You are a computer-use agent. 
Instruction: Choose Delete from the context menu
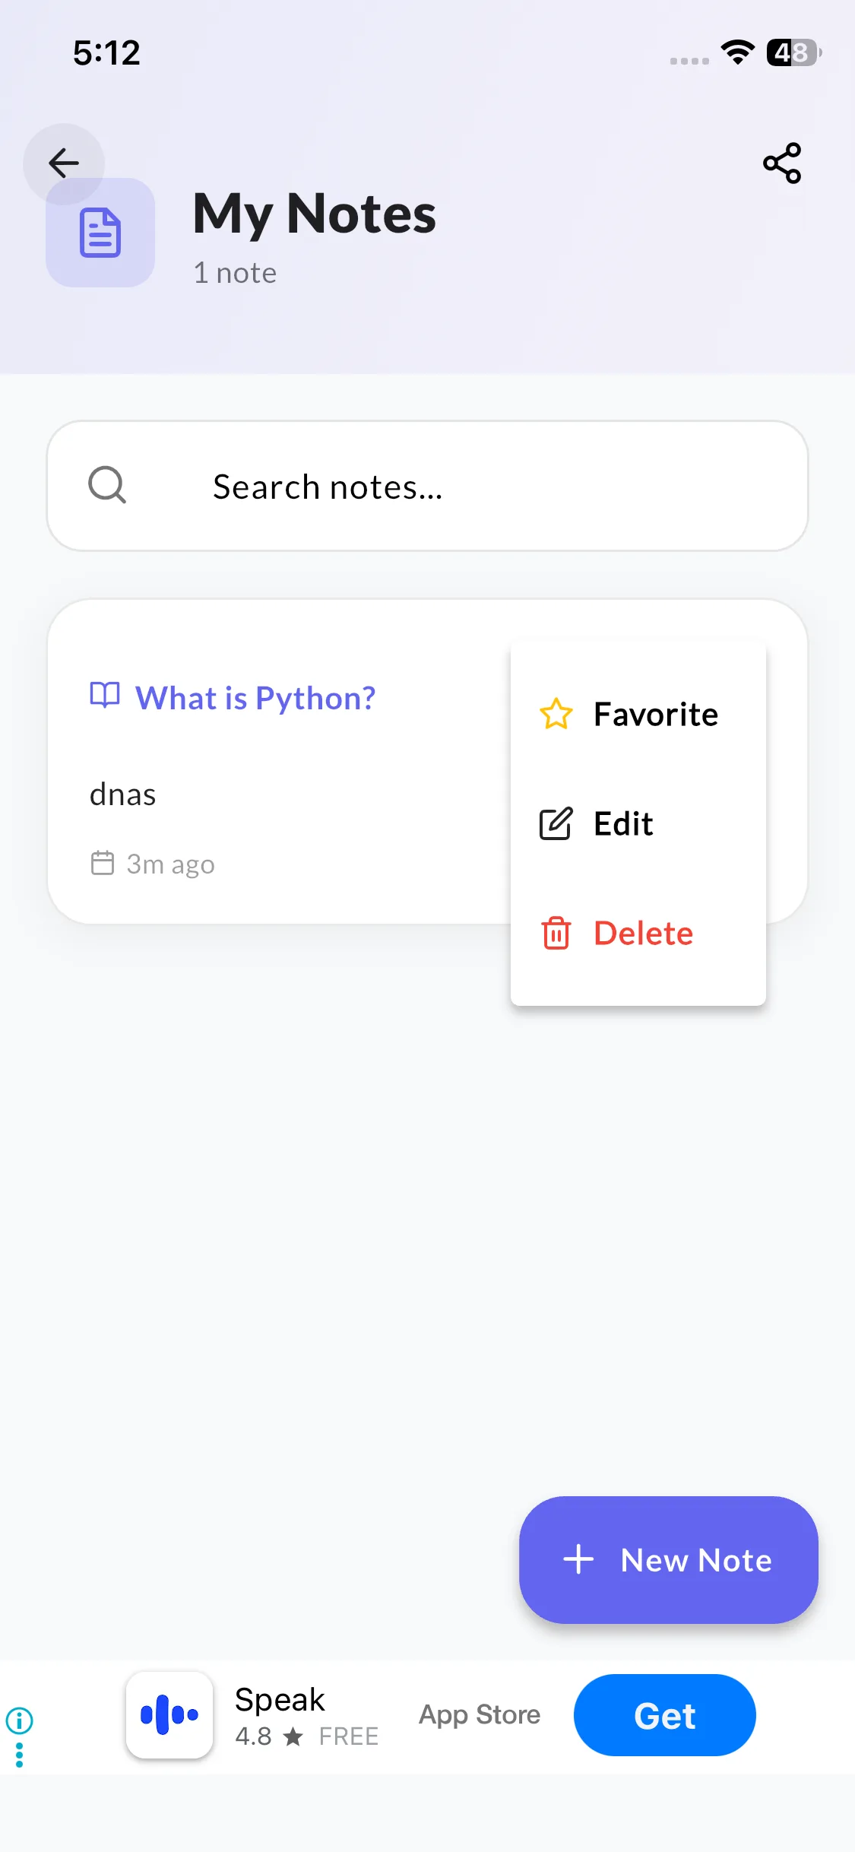point(643,934)
